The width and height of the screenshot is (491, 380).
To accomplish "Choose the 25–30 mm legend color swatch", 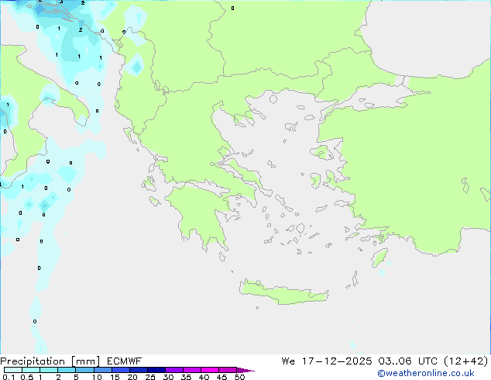I will click(156, 370).
